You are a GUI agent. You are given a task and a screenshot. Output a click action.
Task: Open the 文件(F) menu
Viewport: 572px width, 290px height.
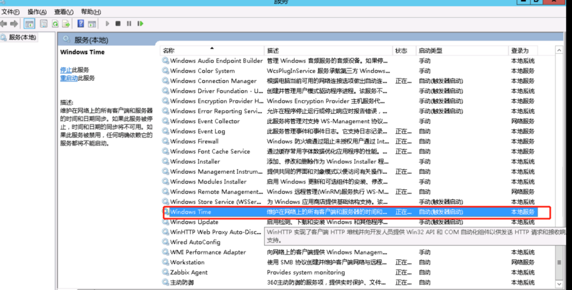[10, 12]
